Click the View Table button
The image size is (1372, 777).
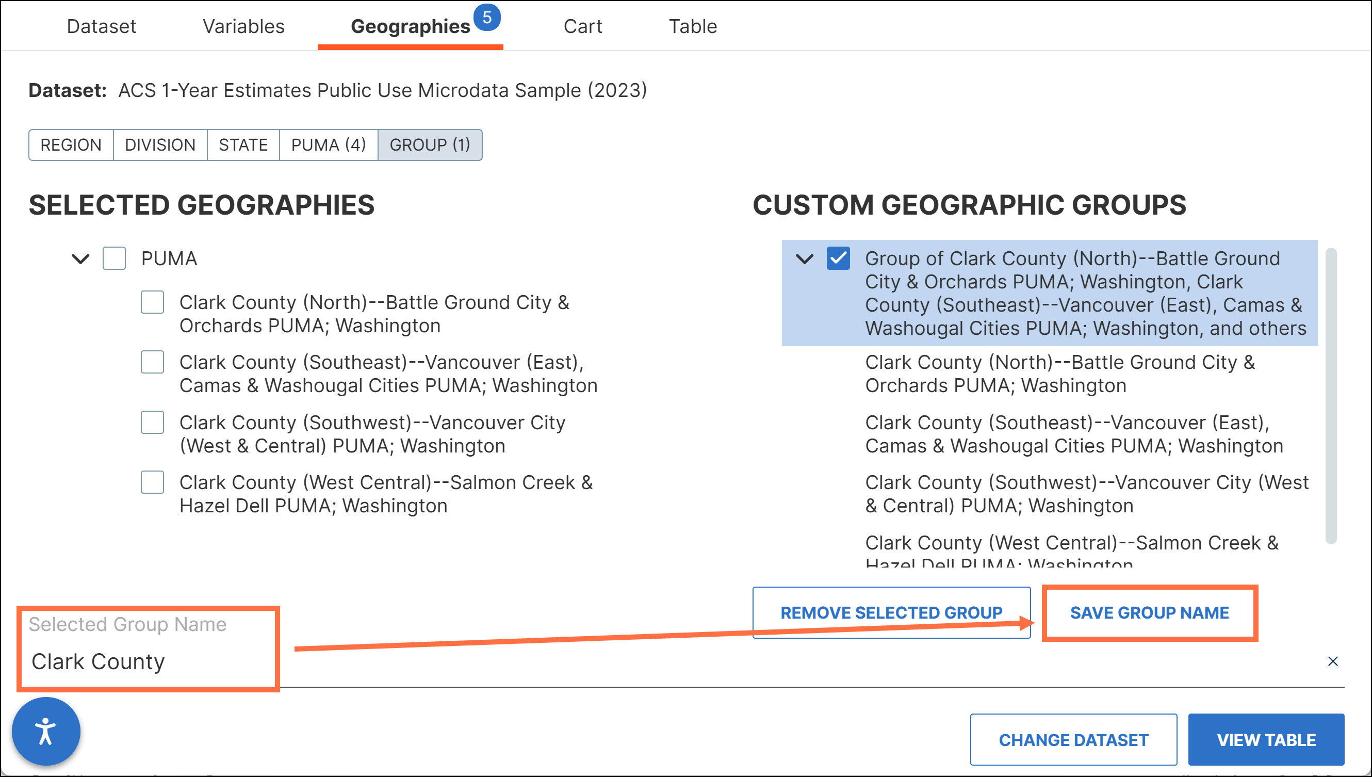point(1266,740)
